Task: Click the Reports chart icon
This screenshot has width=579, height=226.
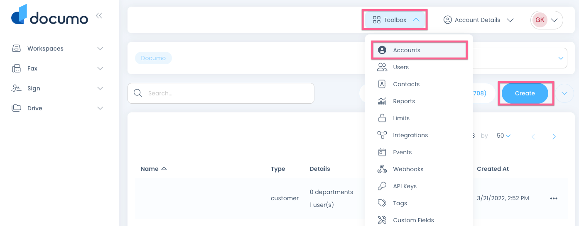Action: (x=382, y=101)
